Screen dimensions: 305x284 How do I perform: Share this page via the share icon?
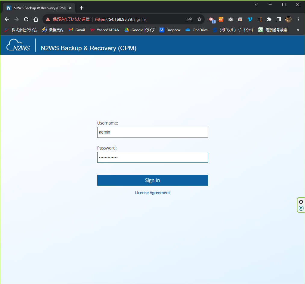[x=190, y=19]
